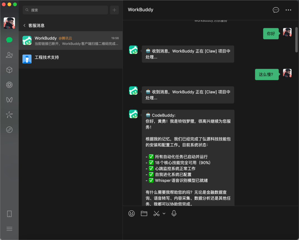Open the file folder attachment icon
Viewport: 299px width, 240px height.
(144, 213)
